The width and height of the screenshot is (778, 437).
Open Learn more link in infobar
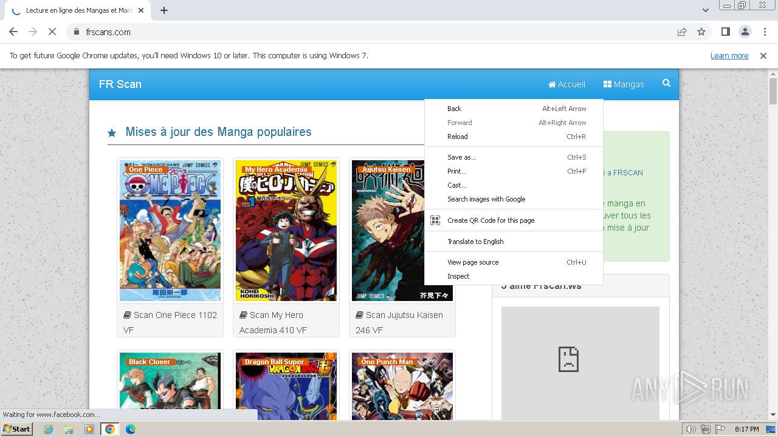729,55
